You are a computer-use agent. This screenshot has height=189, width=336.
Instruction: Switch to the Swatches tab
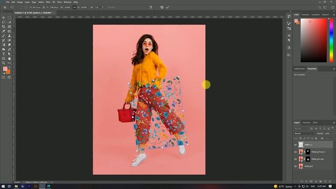point(306,15)
